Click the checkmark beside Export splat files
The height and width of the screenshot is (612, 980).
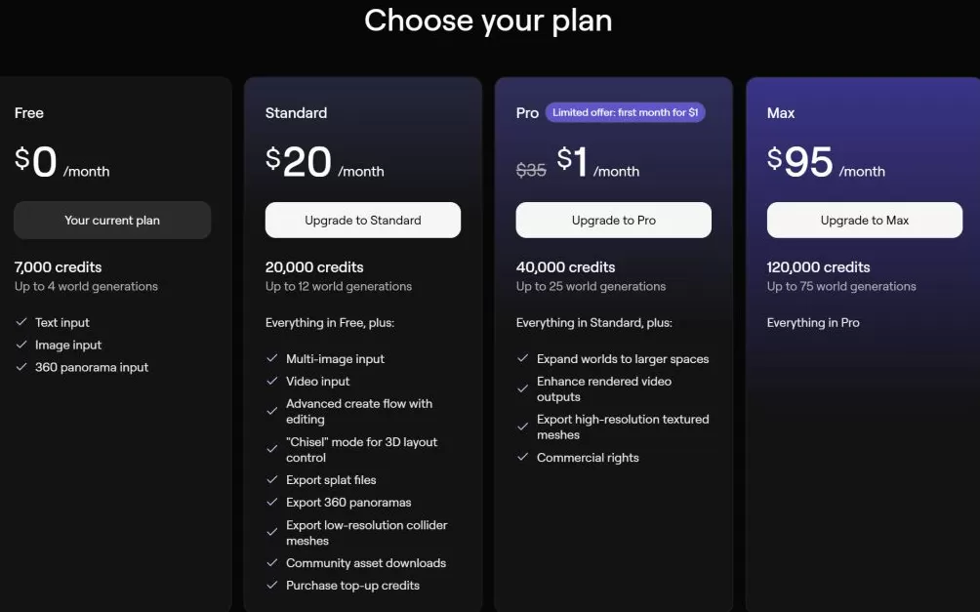click(272, 480)
